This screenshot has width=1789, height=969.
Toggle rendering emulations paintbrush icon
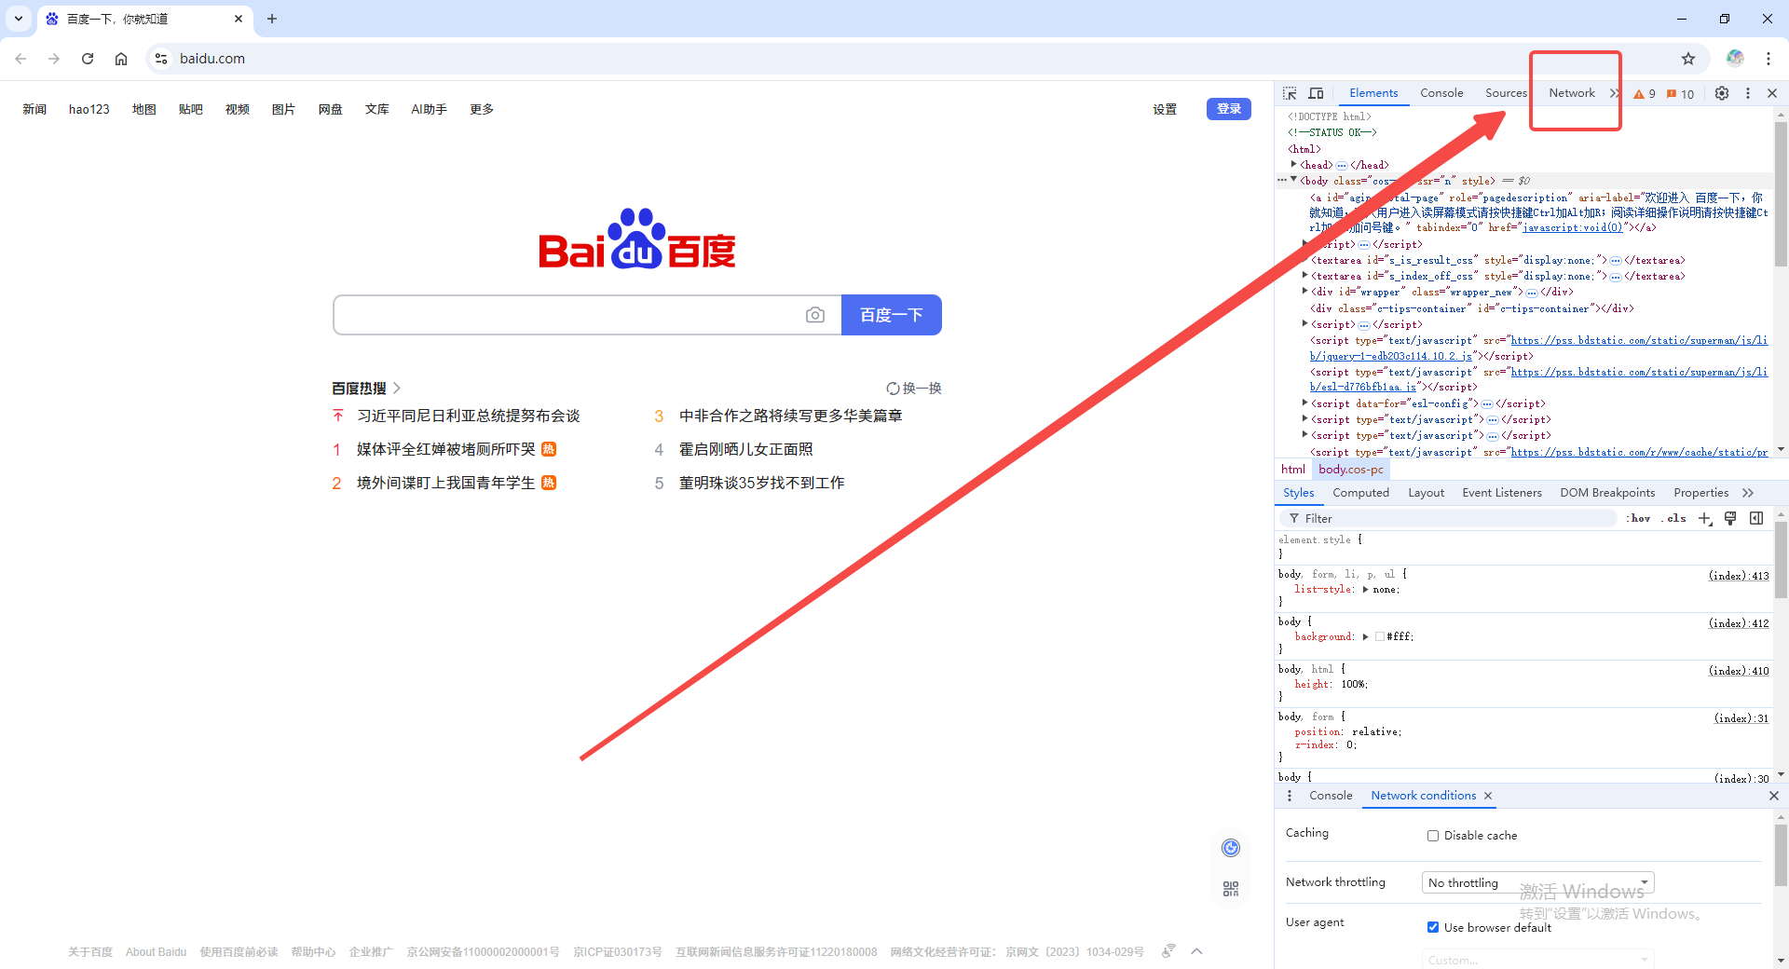tap(1730, 518)
